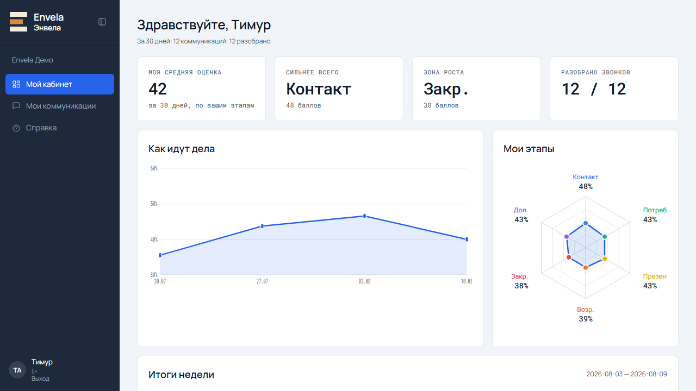Click the Возр. 39% radar label
The height and width of the screenshot is (391, 696).
pyautogui.click(x=586, y=314)
